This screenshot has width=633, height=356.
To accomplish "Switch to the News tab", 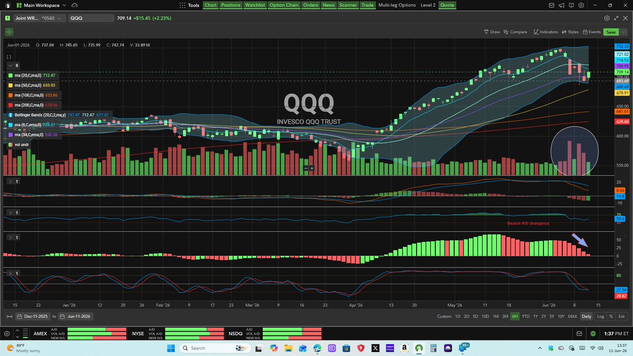I will pyautogui.click(x=329, y=5).
